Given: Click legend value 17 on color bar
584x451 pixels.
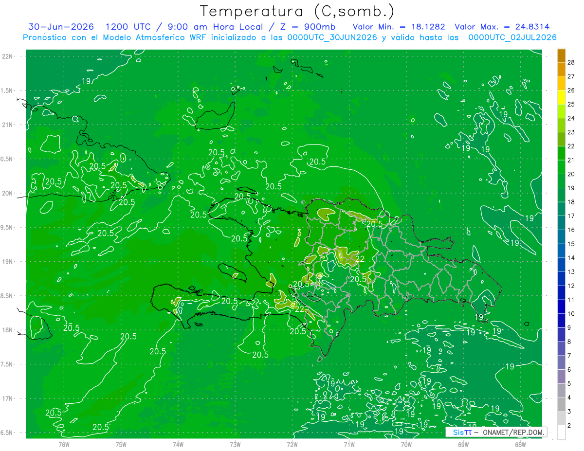Looking at the screenshot, I should point(571,216).
